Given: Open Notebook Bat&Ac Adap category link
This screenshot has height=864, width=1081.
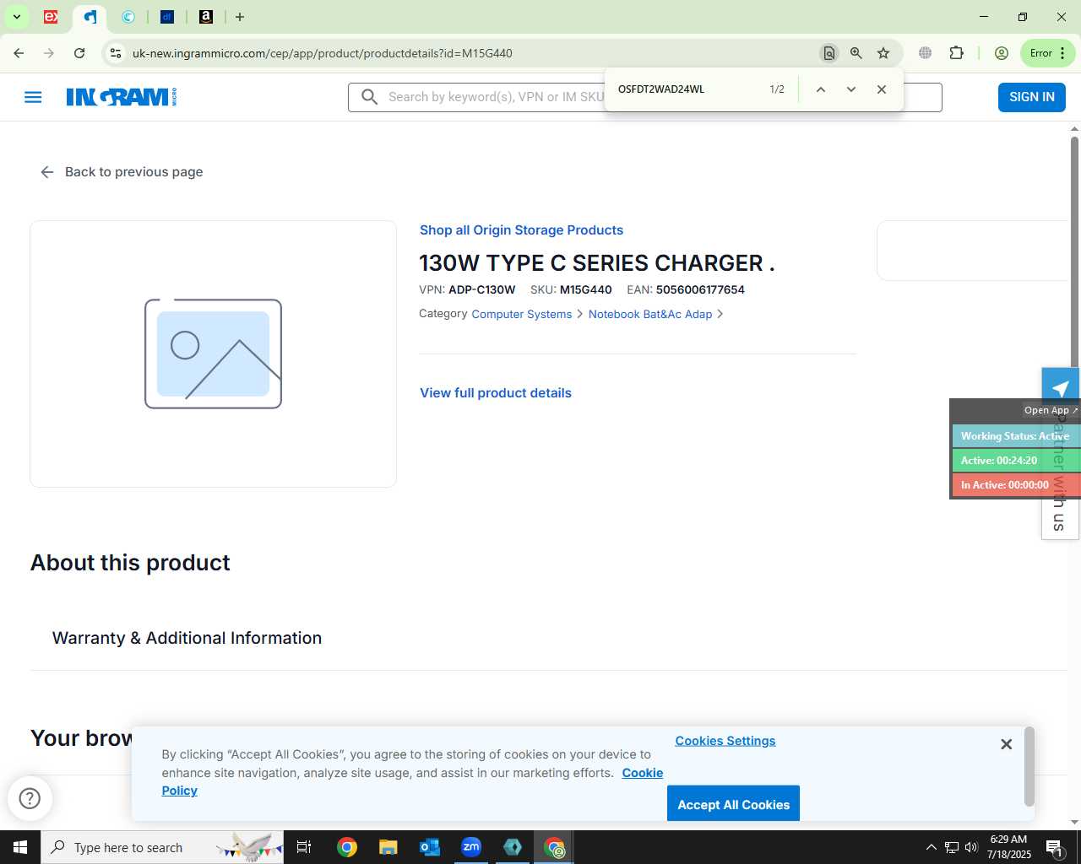Looking at the screenshot, I should [x=650, y=314].
